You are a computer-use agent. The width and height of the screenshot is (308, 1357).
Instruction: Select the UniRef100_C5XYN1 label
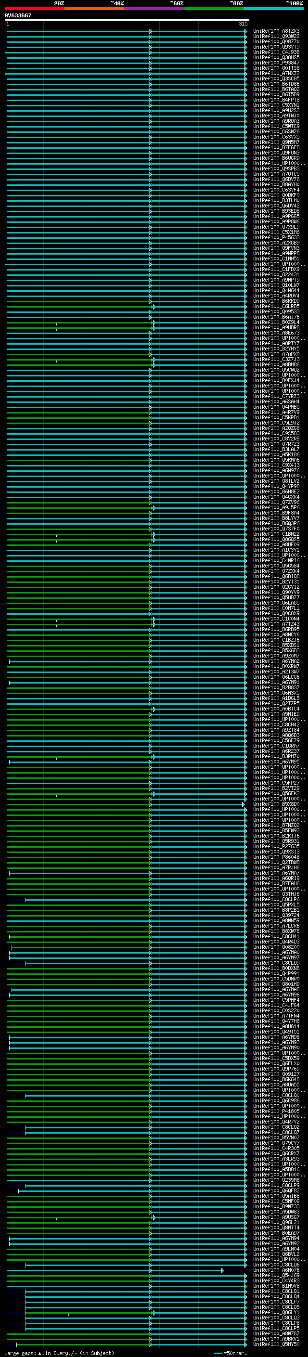[x=276, y=105]
